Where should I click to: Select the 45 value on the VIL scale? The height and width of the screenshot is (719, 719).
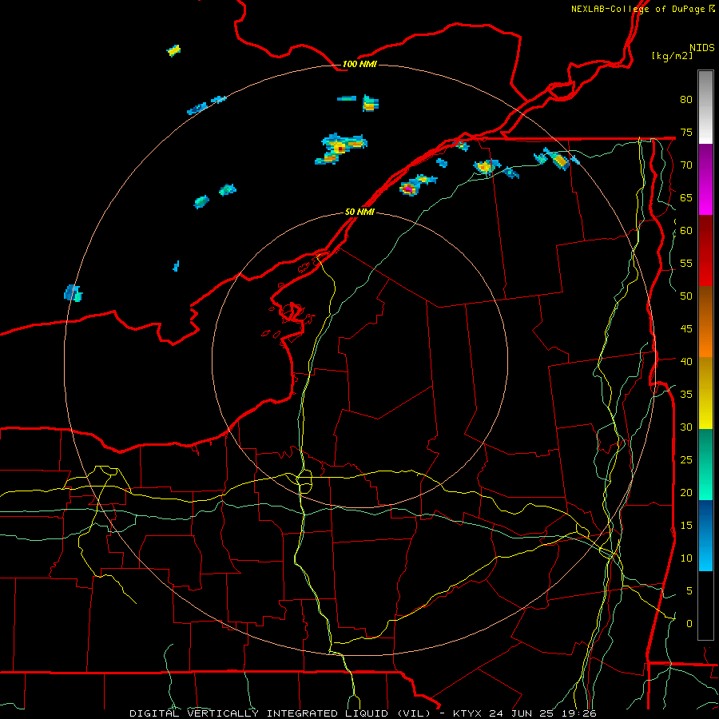point(686,329)
